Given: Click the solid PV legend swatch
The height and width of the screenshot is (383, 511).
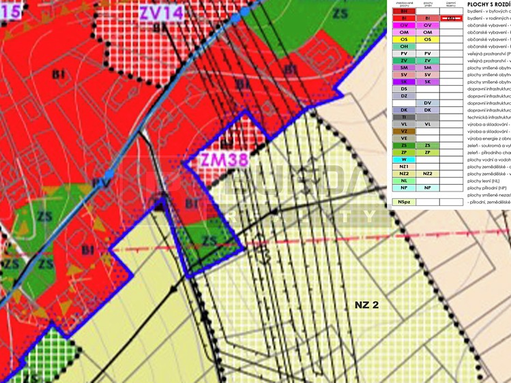Looking at the screenshot, I should tap(404, 54).
